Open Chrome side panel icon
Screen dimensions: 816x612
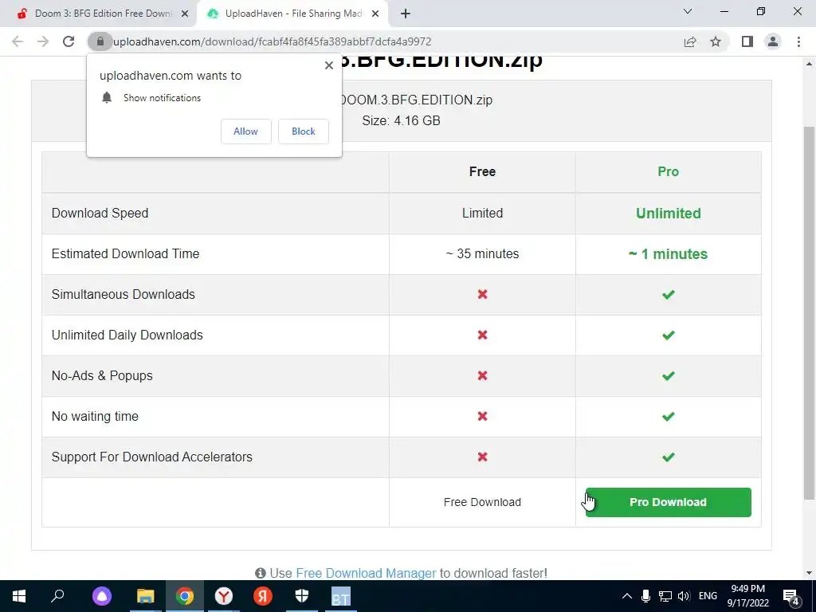click(747, 41)
